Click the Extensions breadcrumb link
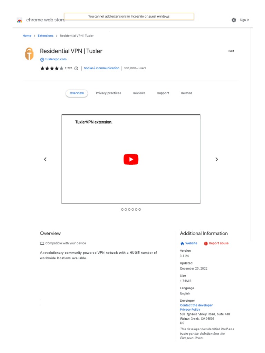265x353 pixels. [46, 36]
